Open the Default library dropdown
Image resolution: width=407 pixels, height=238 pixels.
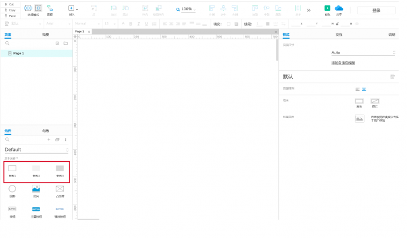pos(37,150)
